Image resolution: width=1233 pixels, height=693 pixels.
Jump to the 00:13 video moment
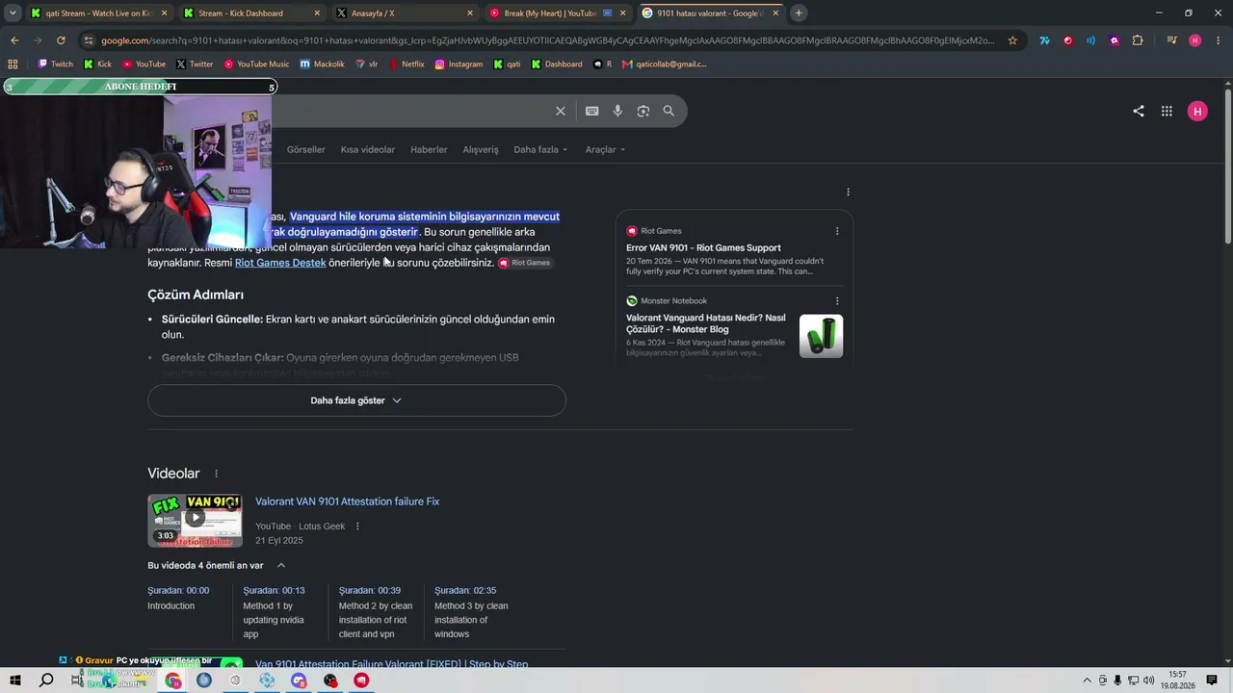tap(274, 591)
